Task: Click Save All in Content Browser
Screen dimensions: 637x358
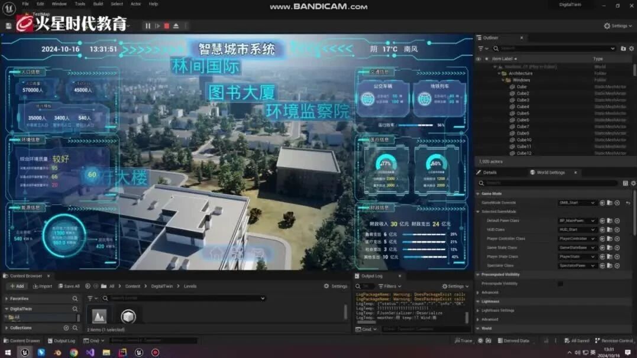Action: (x=69, y=287)
